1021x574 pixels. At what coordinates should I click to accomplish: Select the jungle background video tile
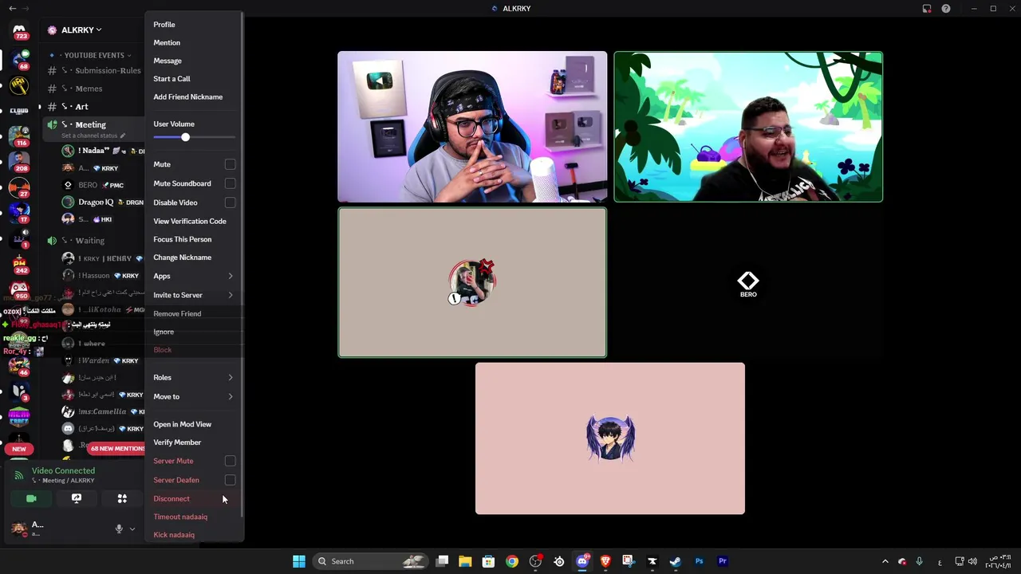[748, 127]
